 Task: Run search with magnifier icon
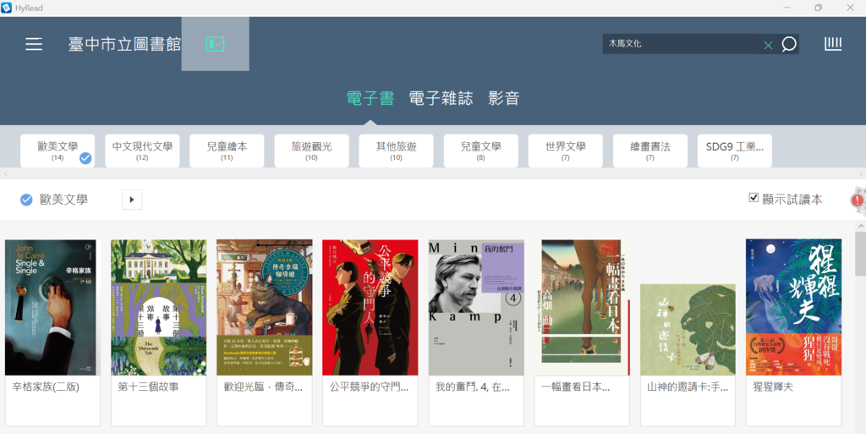[789, 44]
